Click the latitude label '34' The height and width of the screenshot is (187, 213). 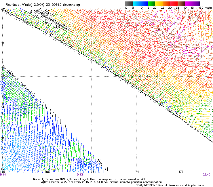[x=2, y=107]
